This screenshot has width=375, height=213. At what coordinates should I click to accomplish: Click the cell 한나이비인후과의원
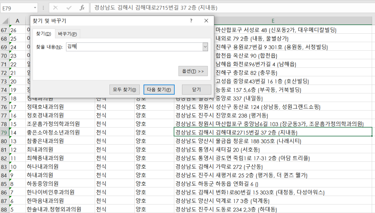60,192
